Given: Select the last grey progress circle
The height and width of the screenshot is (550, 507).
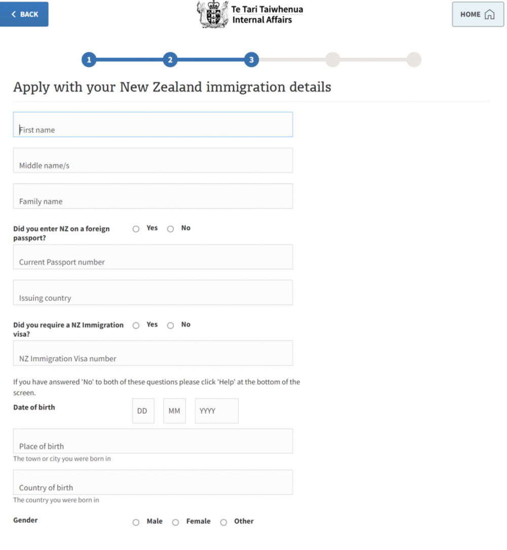Looking at the screenshot, I should 414,60.
